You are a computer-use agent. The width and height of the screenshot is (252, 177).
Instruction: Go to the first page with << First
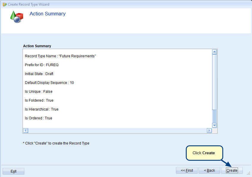point(187,170)
